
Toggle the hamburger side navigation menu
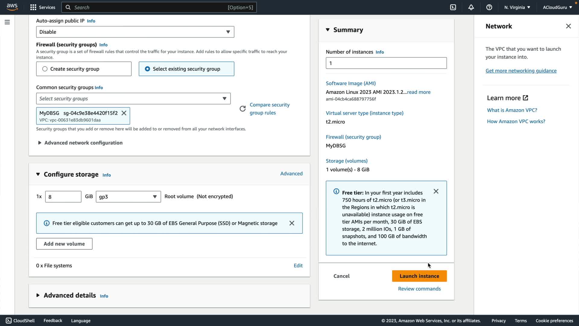point(7,22)
